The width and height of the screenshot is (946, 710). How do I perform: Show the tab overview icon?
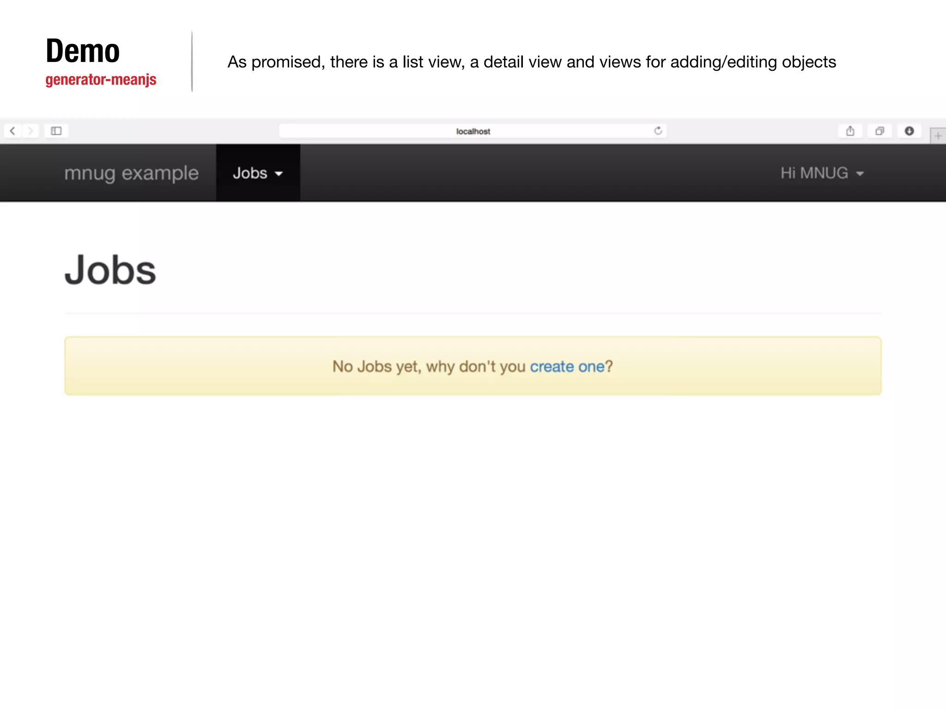[x=880, y=131]
